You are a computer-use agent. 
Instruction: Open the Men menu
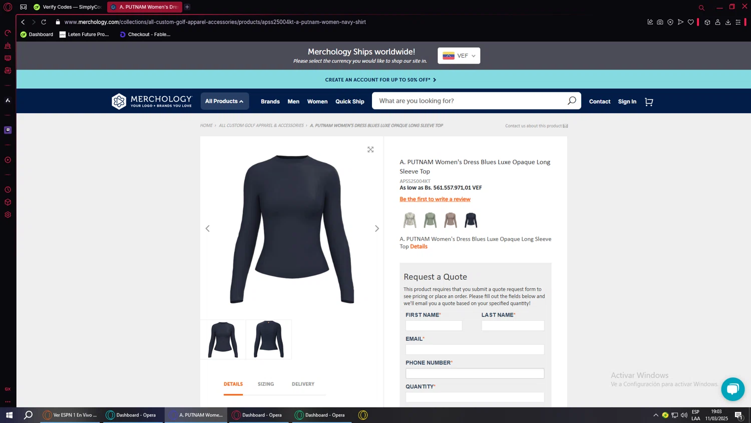coord(293,102)
